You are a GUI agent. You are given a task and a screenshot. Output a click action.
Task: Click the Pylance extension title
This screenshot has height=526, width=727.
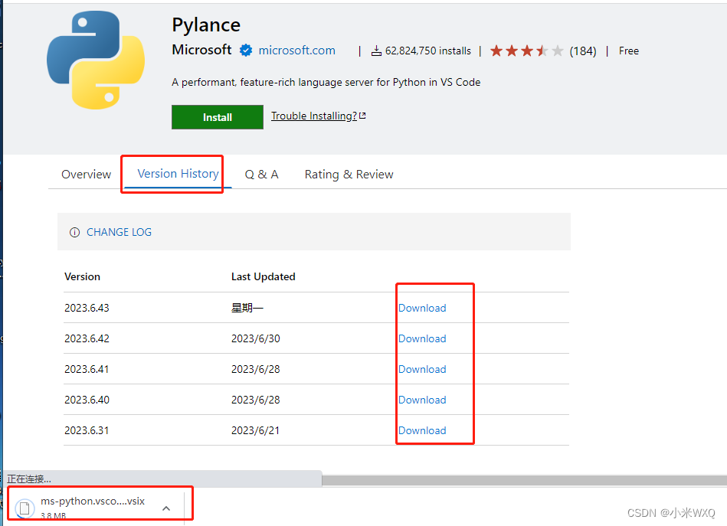click(x=206, y=25)
